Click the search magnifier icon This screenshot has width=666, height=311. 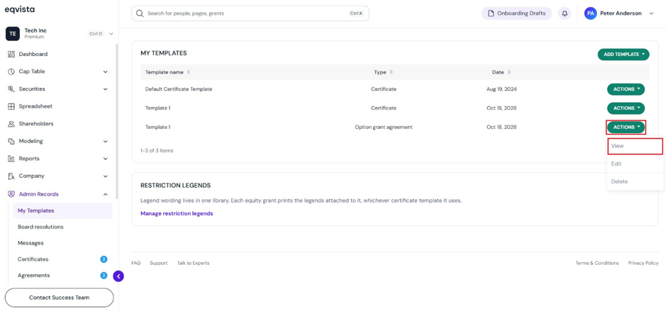coord(140,13)
